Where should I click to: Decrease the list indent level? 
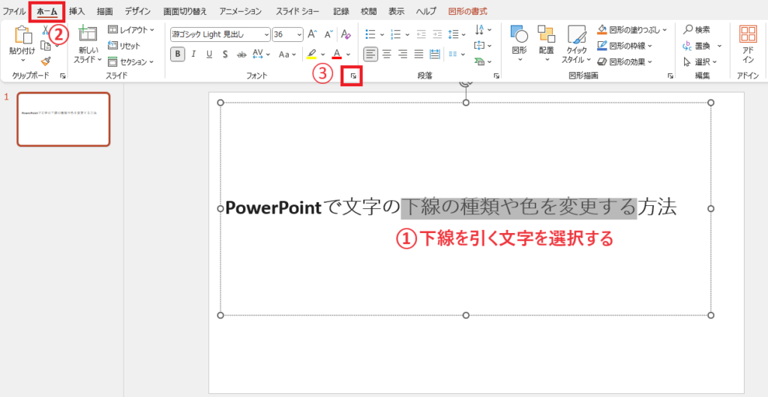pyautogui.click(x=421, y=34)
